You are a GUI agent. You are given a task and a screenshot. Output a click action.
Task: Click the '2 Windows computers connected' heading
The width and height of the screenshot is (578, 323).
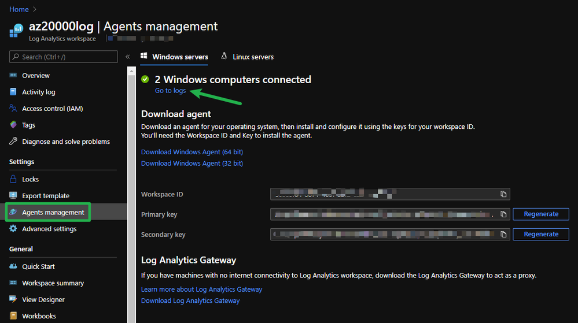click(233, 80)
